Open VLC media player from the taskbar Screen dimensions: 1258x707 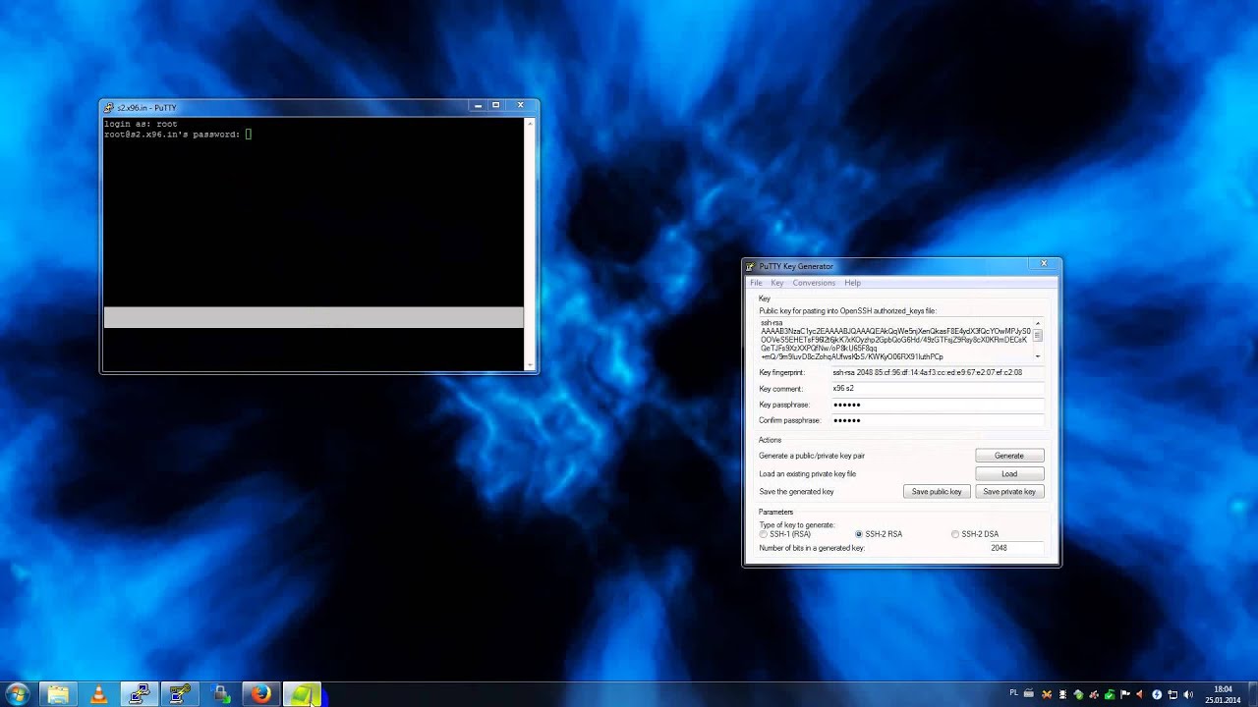tap(98, 694)
